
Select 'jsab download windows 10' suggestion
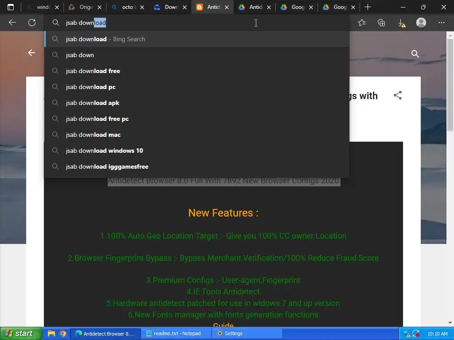point(197,151)
